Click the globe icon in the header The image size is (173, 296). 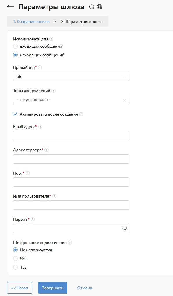99,7
